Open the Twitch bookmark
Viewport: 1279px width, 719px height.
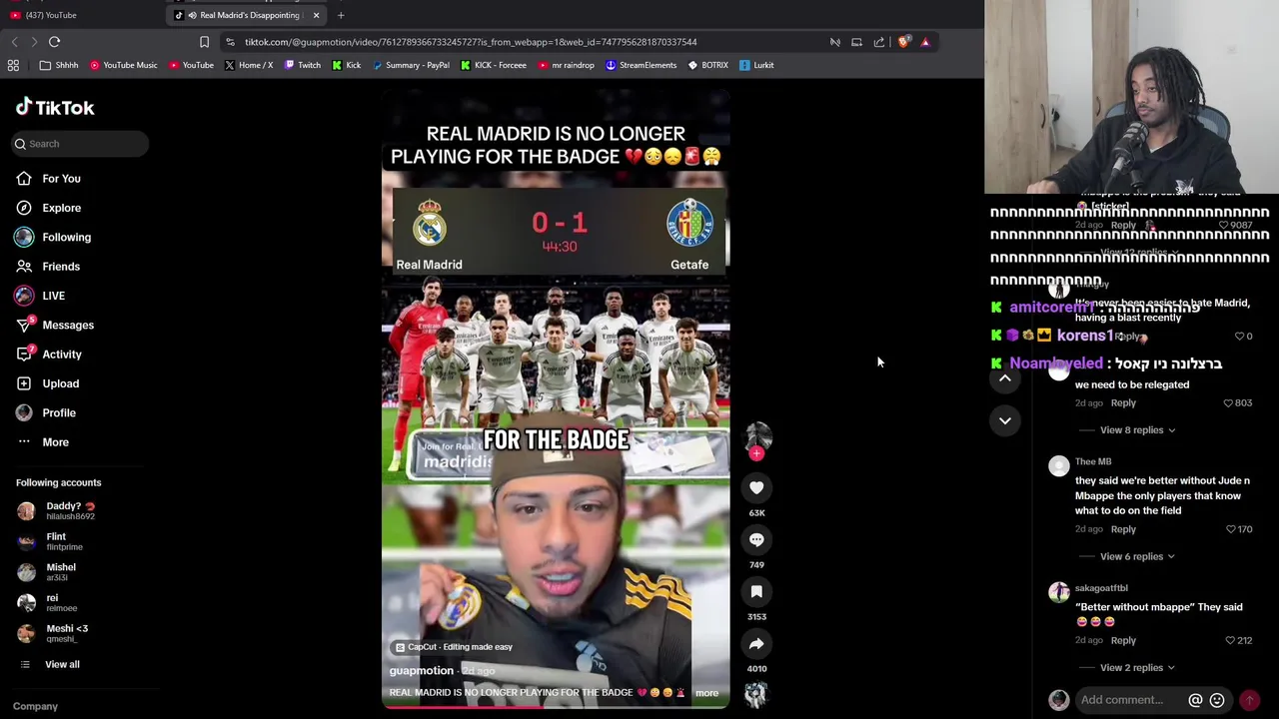303,65
